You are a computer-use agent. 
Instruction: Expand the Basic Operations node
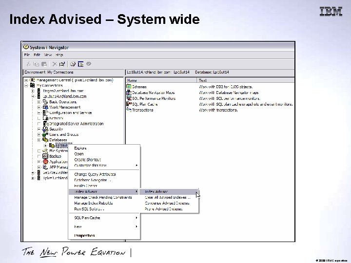39,102
